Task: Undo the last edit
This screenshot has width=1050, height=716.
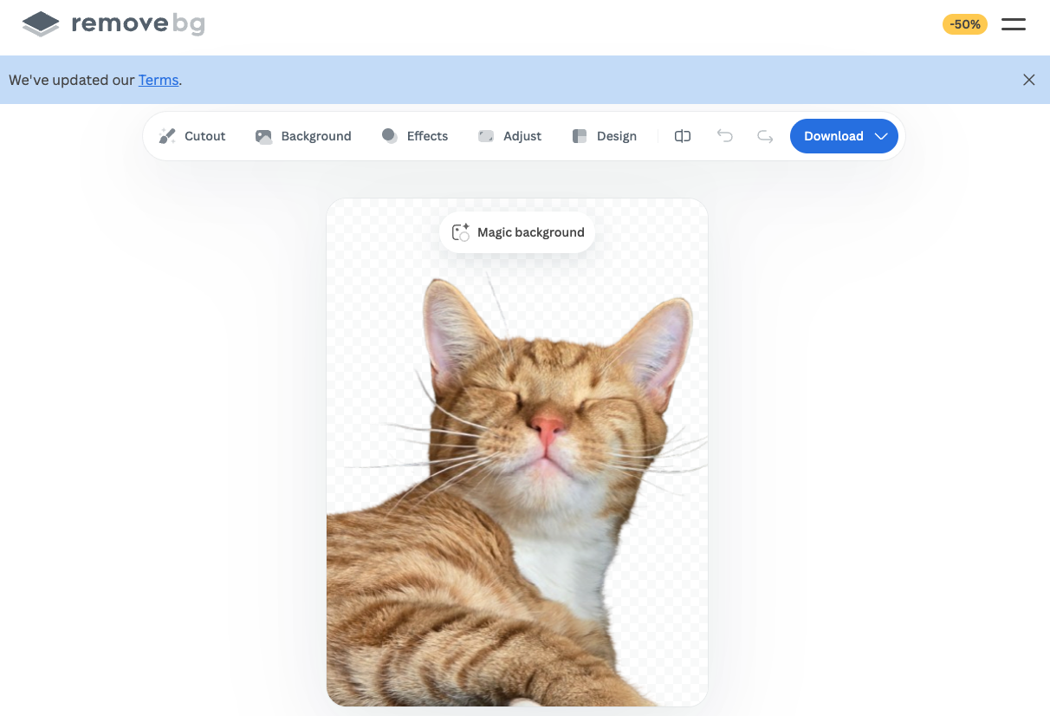Action: point(725,136)
